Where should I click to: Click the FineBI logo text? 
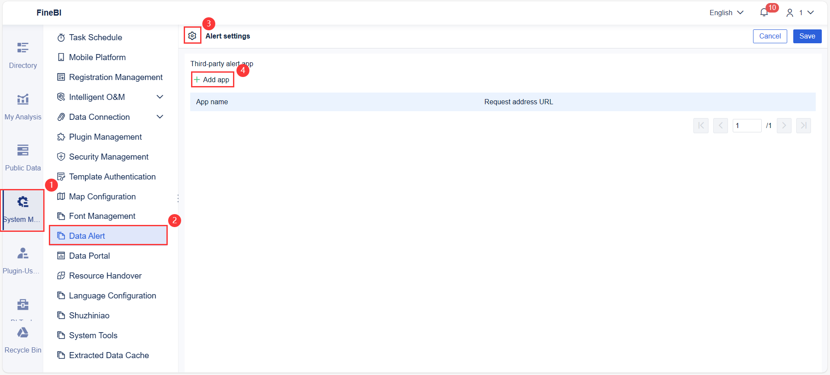pyautogui.click(x=49, y=13)
